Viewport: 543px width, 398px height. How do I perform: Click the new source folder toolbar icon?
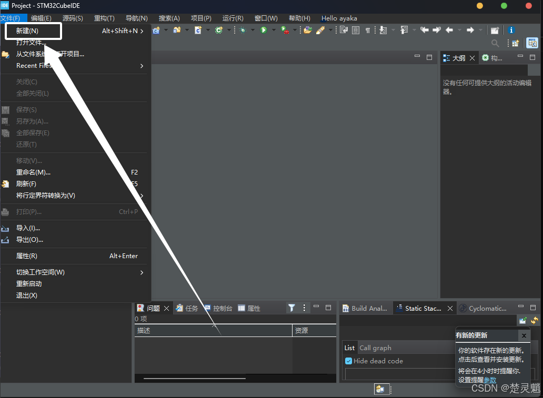click(x=177, y=30)
